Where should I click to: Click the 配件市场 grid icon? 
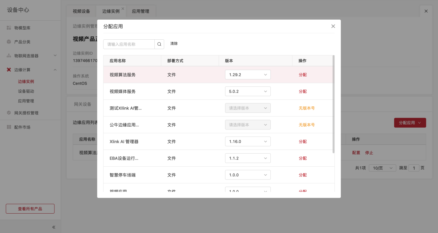click(x=9, y=127)
